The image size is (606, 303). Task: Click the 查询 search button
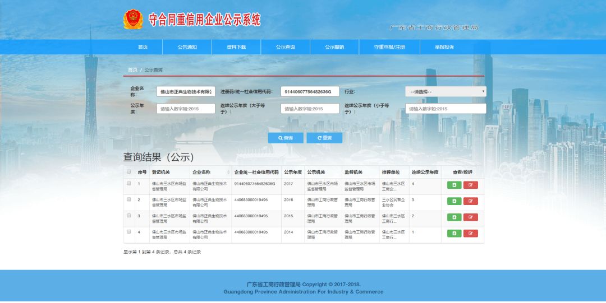(x=286, y=138)
